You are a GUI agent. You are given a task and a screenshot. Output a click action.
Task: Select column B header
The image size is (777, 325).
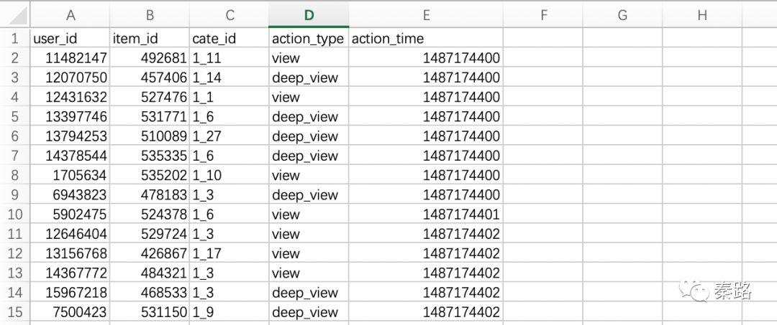[150, 15]
